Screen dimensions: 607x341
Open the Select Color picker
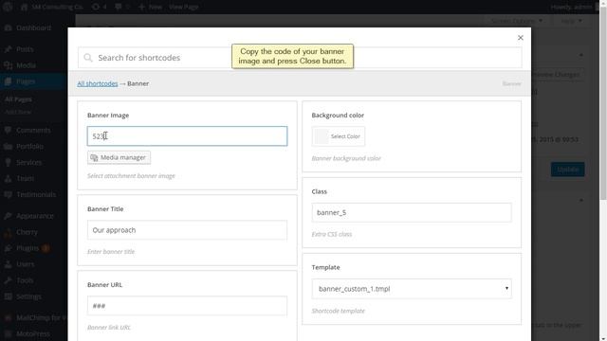point(338,136)
